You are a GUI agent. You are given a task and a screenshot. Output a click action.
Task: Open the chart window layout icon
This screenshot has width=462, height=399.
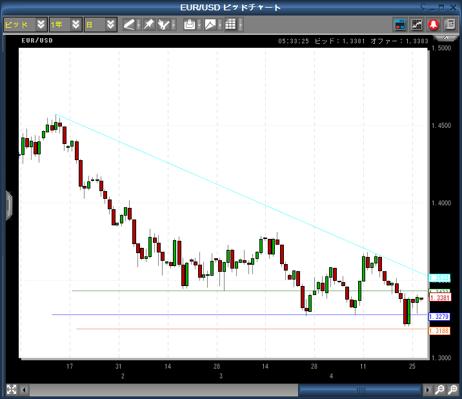(400, 25)
